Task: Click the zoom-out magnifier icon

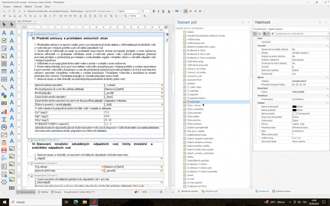Action: tap(126, 16)
